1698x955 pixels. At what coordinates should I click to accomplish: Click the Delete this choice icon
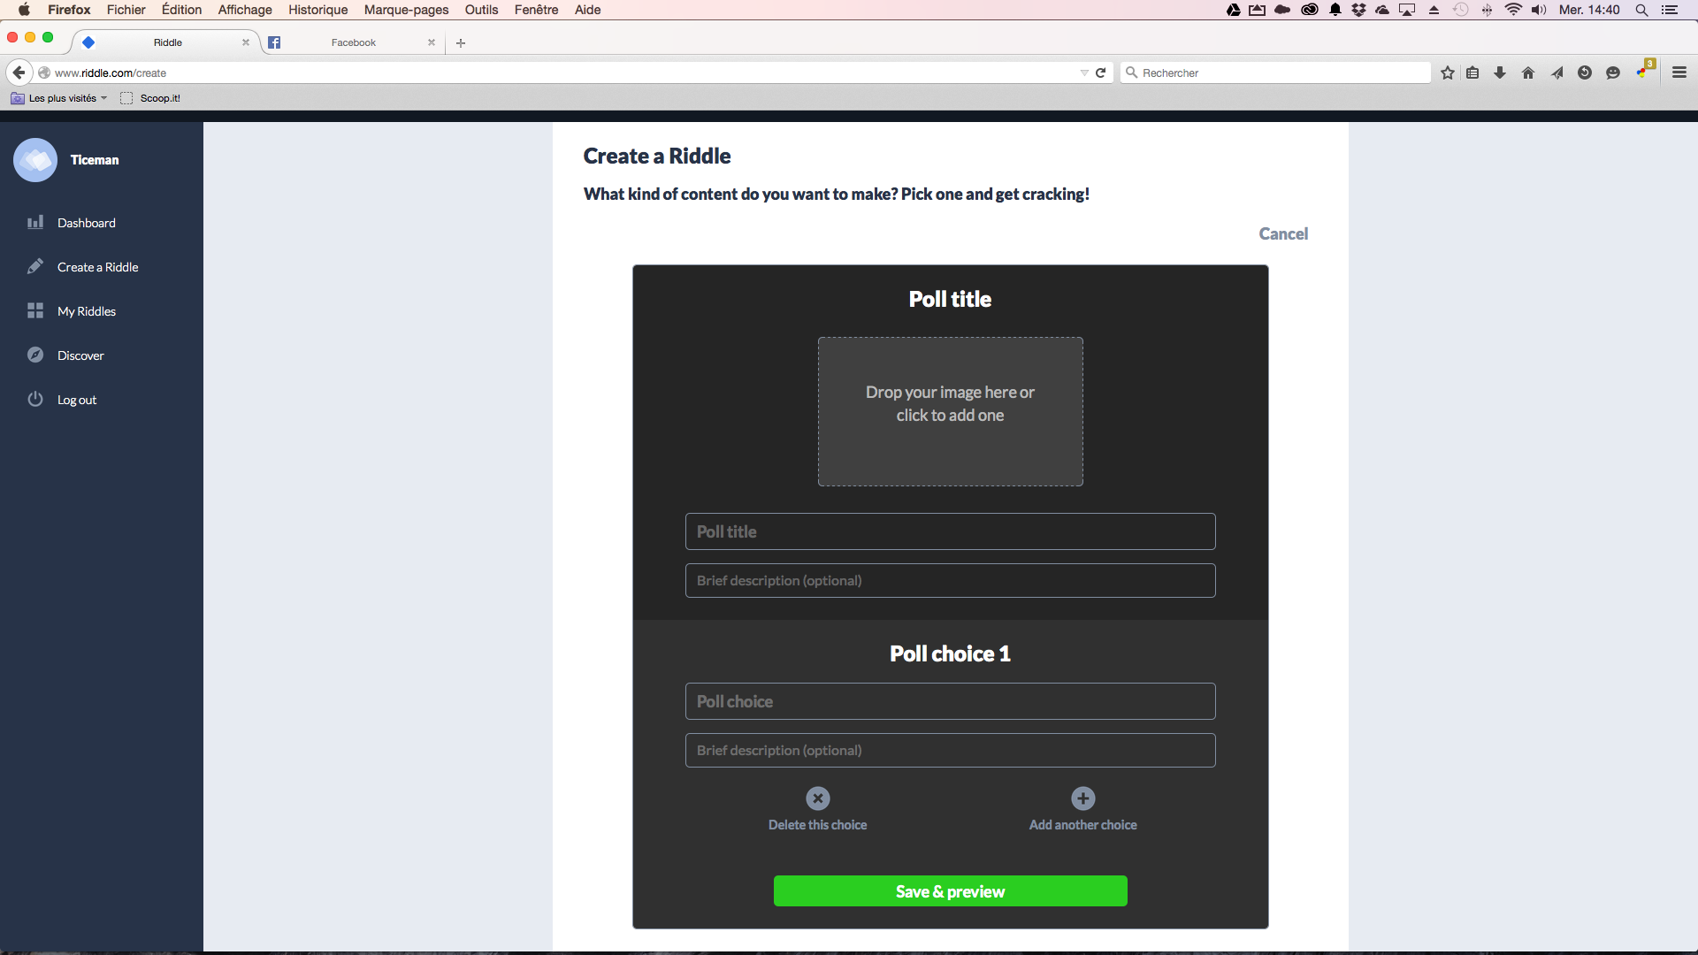pyautogui.click(x=816, y=798)
